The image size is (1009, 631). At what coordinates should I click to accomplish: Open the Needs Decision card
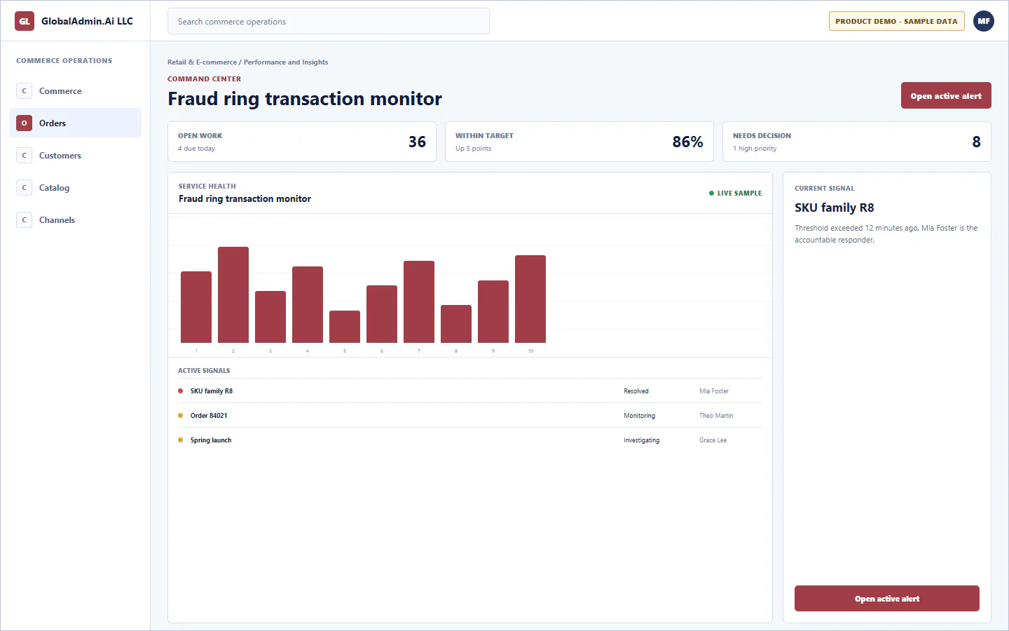[857, 142]
